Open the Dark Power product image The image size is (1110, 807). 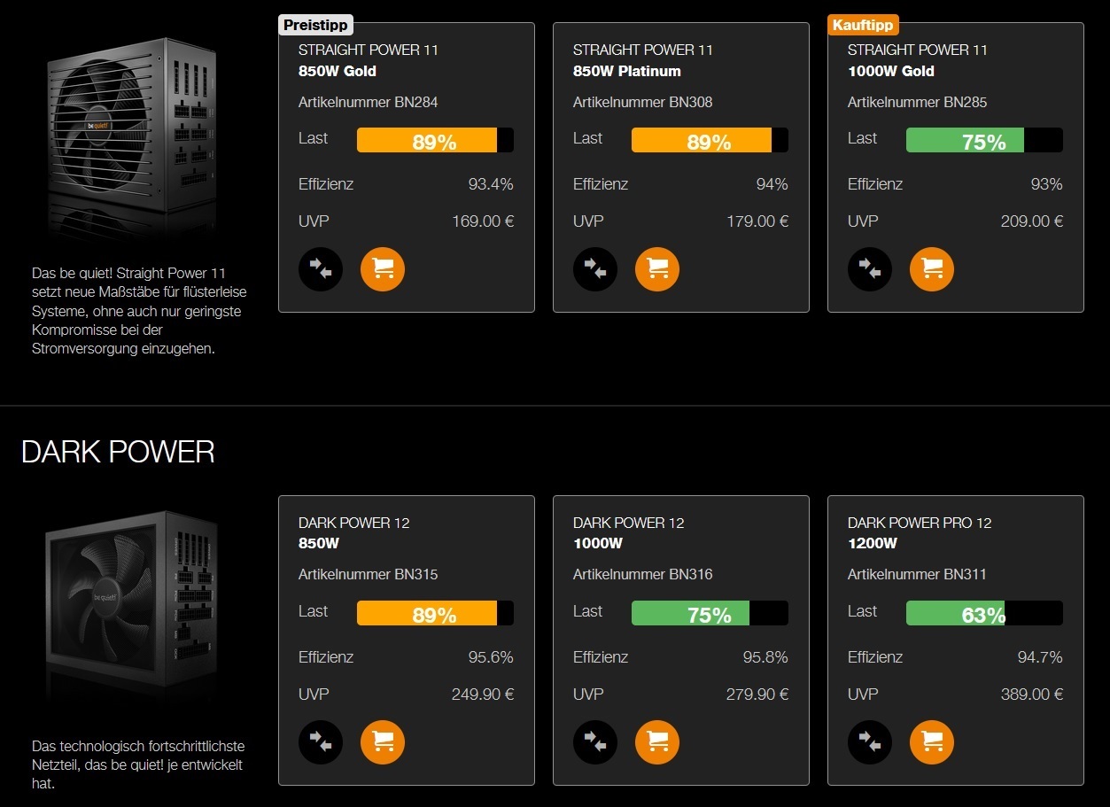coord(131,607)
